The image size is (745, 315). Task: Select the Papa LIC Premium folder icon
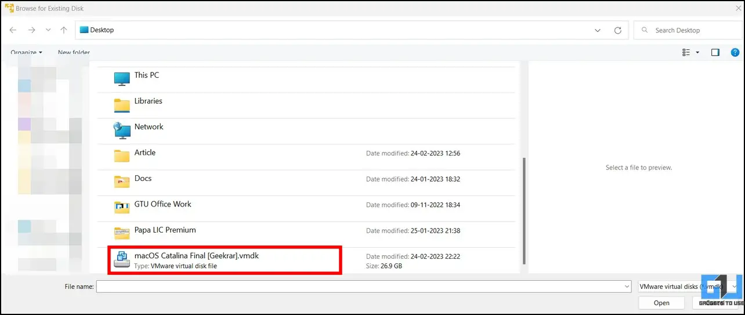point(122,233)
